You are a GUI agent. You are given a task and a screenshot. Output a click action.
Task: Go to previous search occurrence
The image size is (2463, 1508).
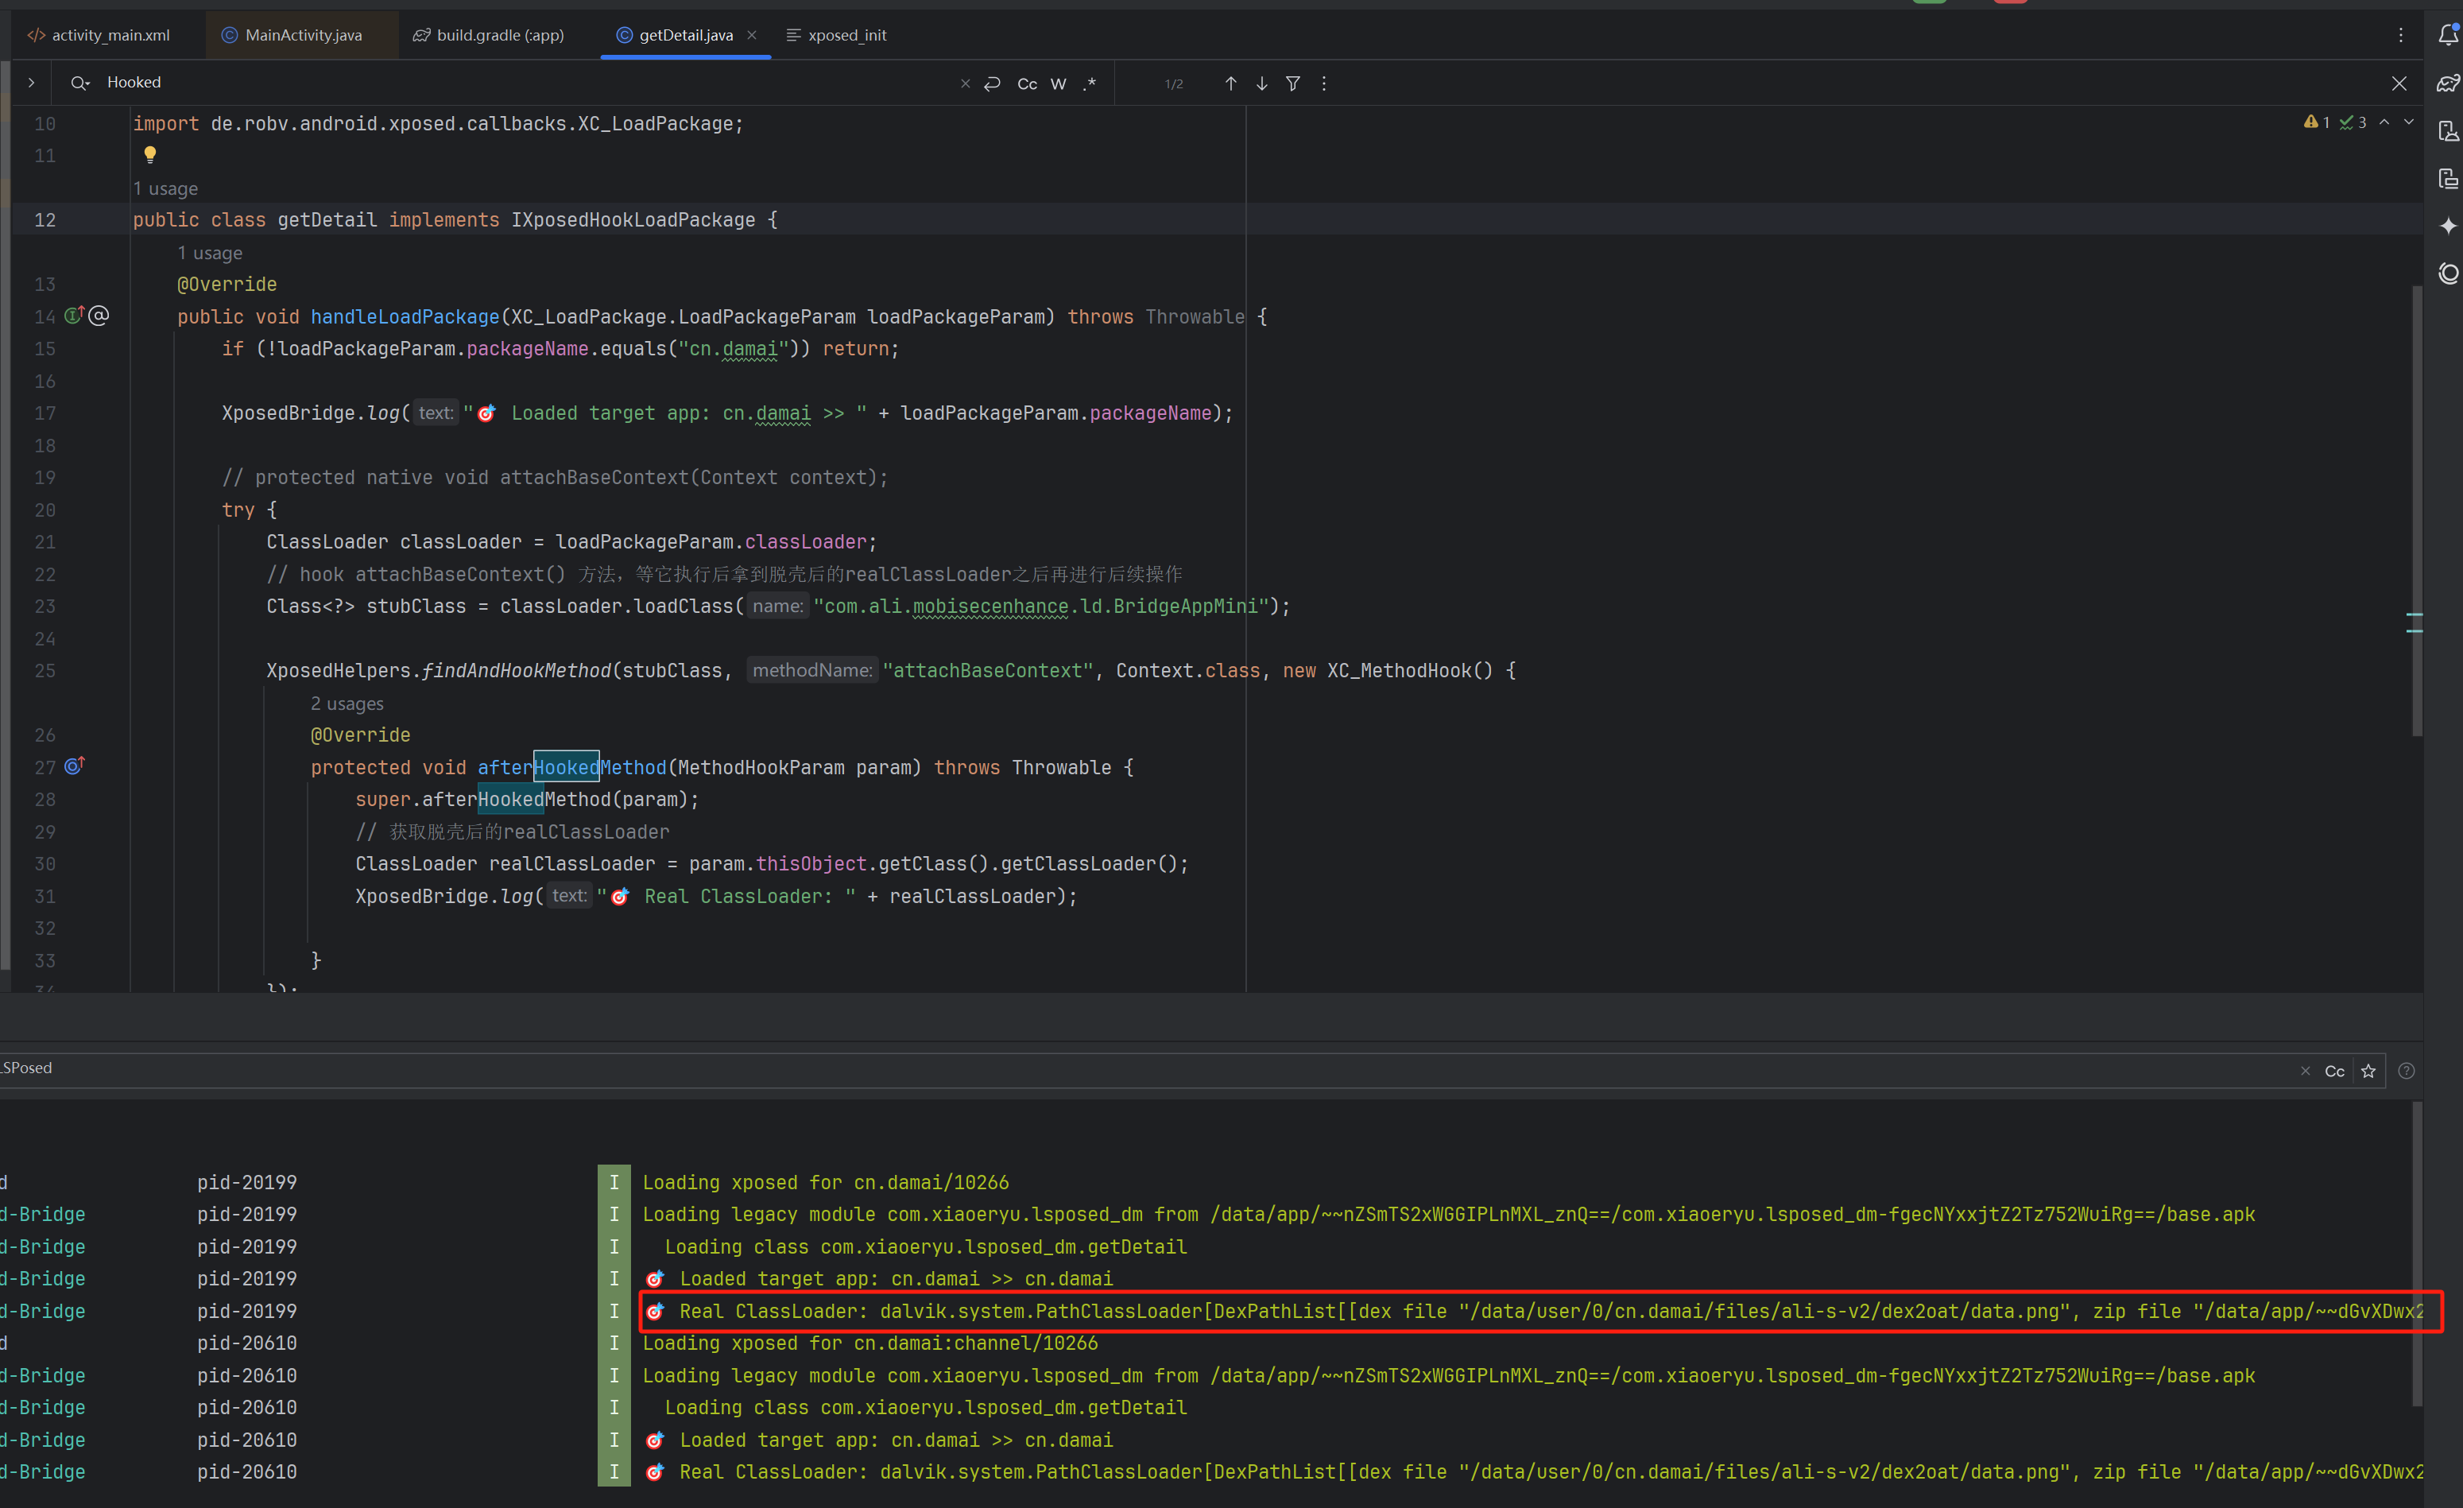pyautogui.click(x=1230, y=84)
